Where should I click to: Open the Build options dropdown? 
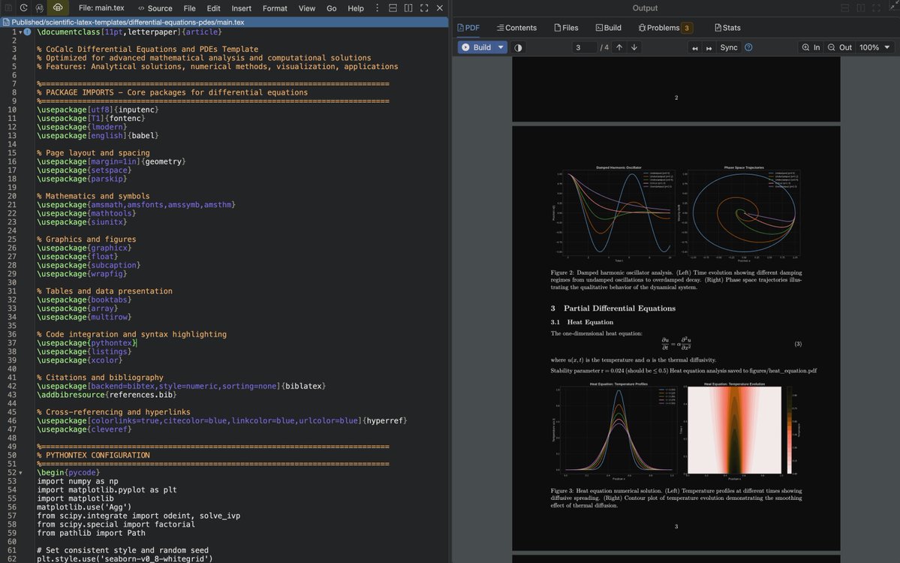pyautogui.click(x=501, y=47)
